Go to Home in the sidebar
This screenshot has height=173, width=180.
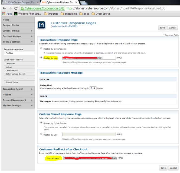click(x=18, y=20)
